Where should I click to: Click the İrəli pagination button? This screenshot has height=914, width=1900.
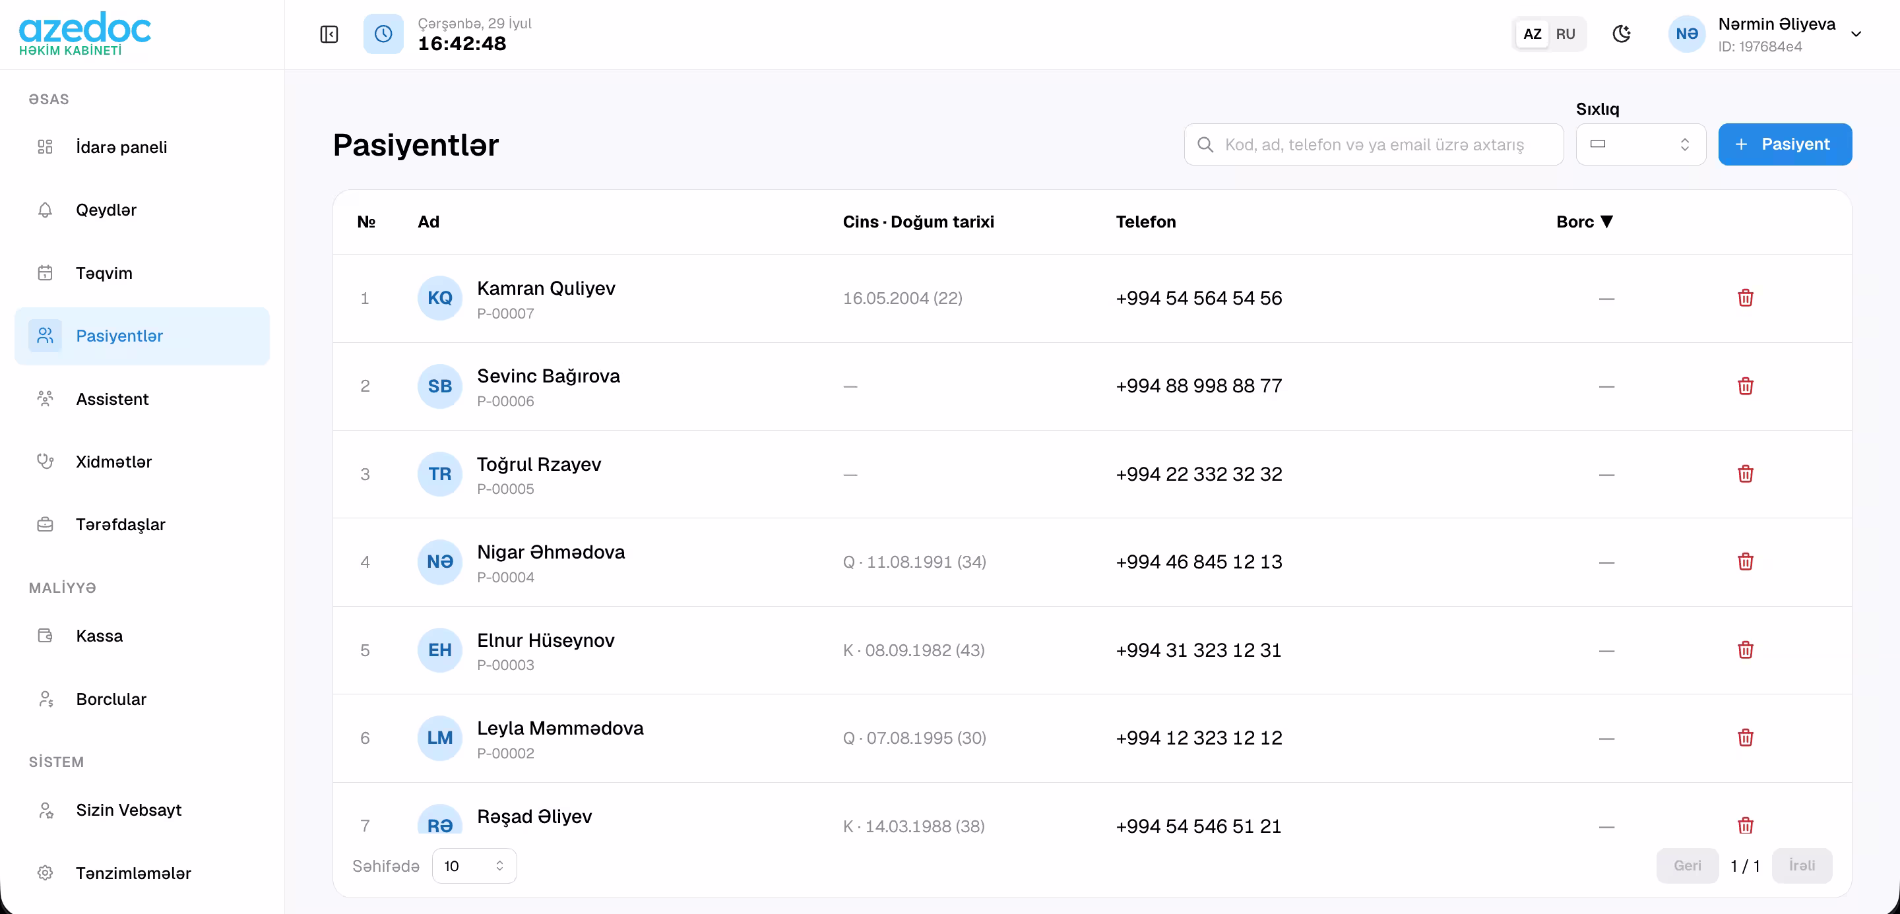[x=1801, y=865]
